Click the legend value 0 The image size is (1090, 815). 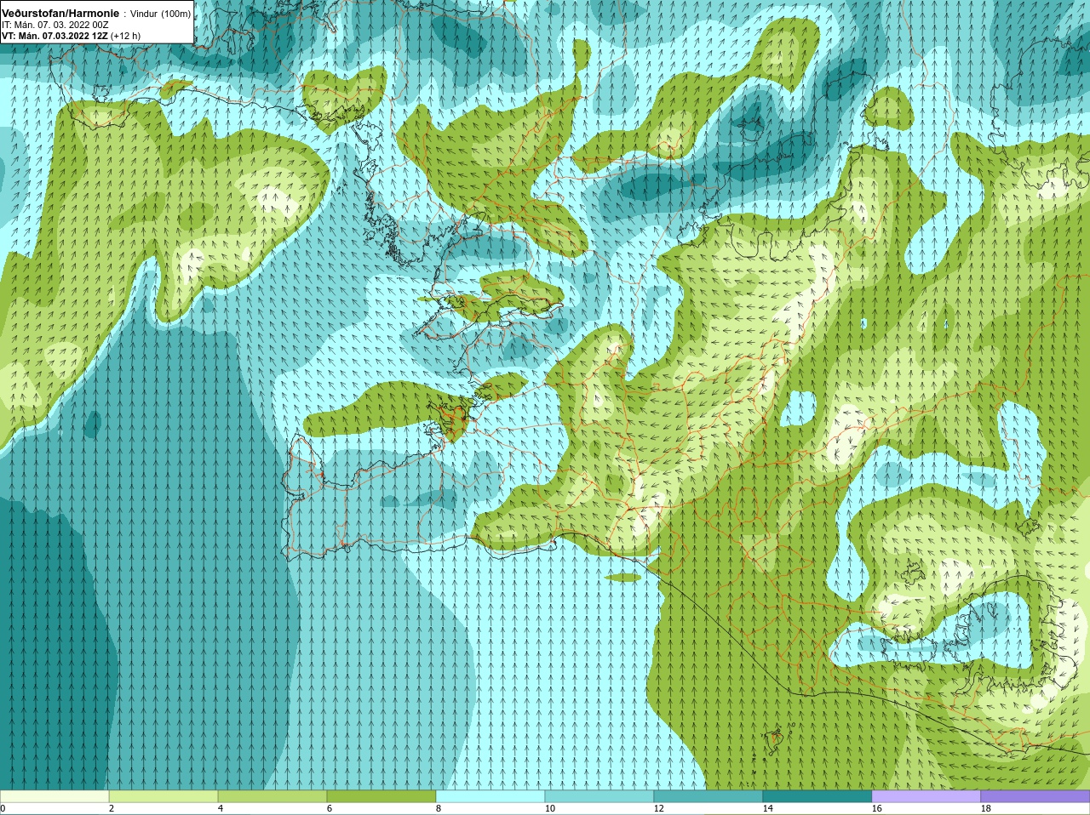3,808
